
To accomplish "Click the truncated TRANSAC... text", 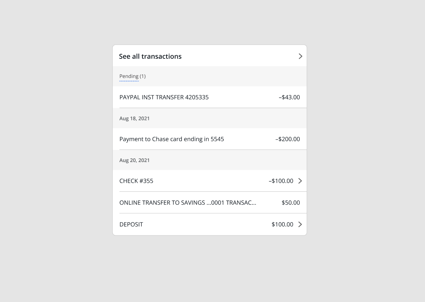I will tap(241, 203).
